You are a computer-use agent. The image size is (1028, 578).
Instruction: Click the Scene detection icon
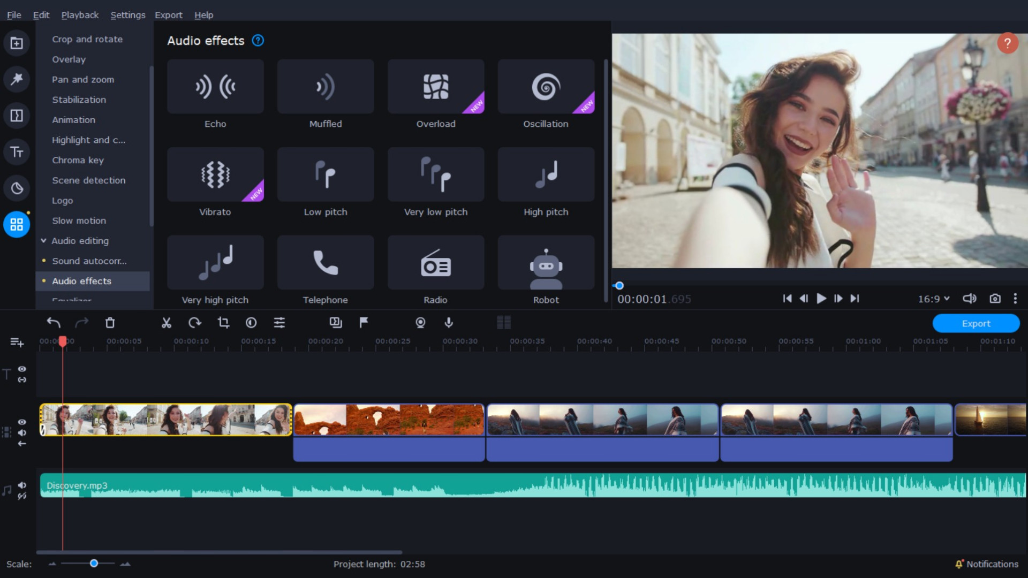(88, 180)
